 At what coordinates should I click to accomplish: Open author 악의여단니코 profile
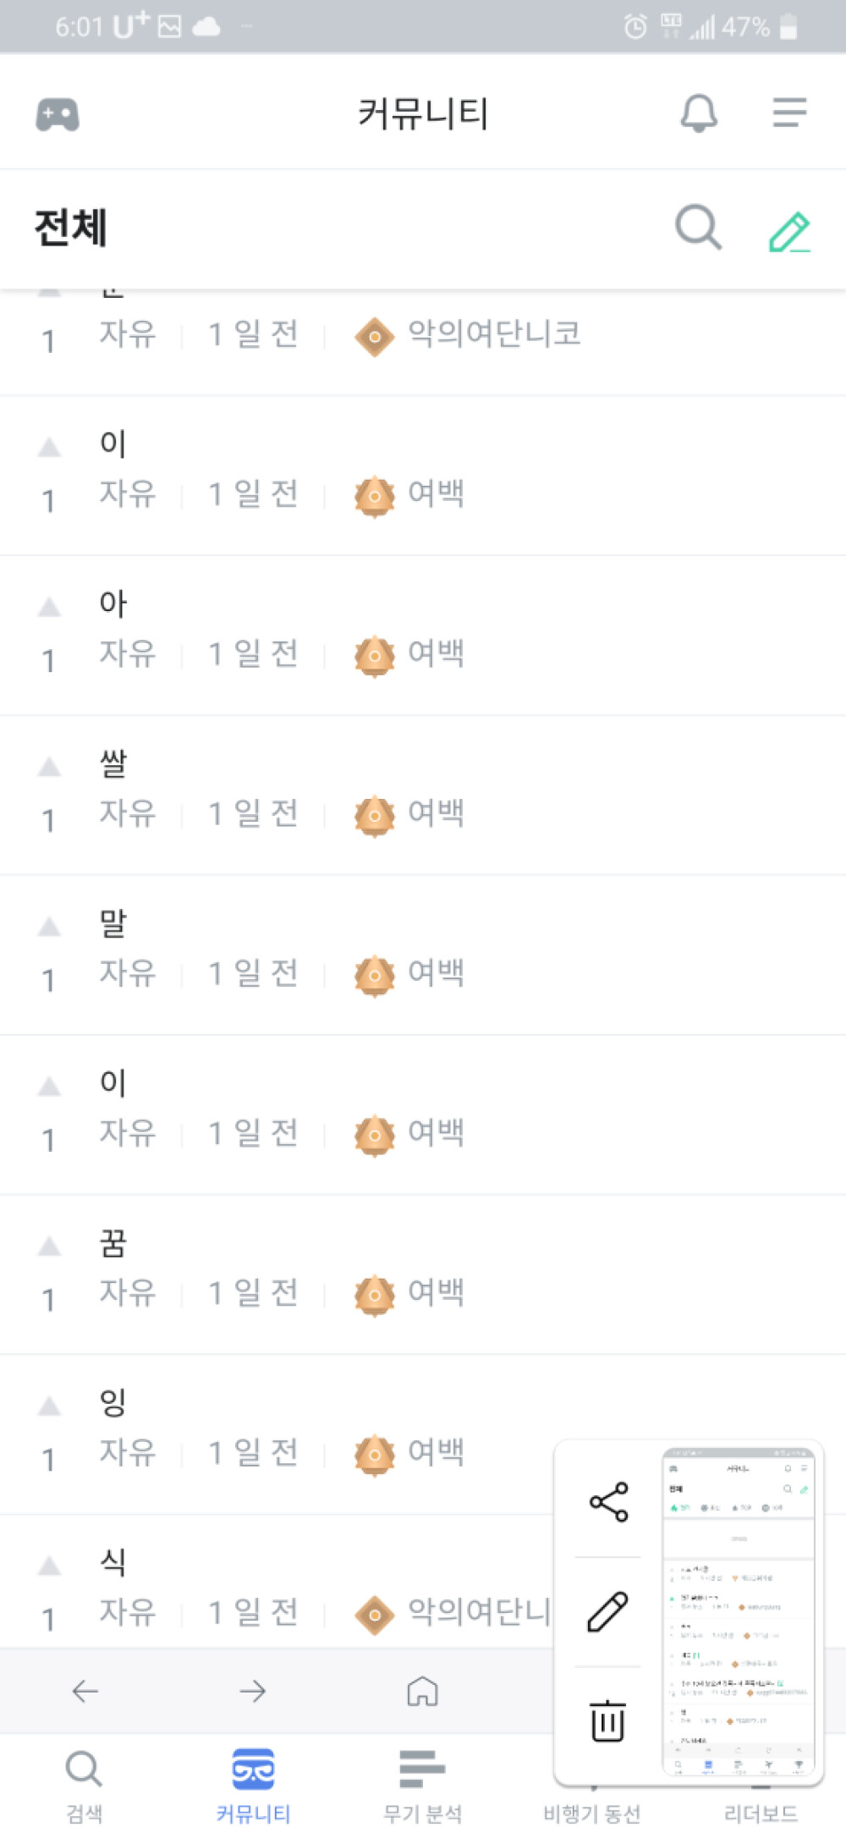(494, 334)
